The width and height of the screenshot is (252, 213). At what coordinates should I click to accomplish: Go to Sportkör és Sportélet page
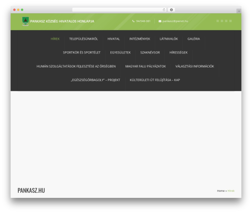[82, 52]
